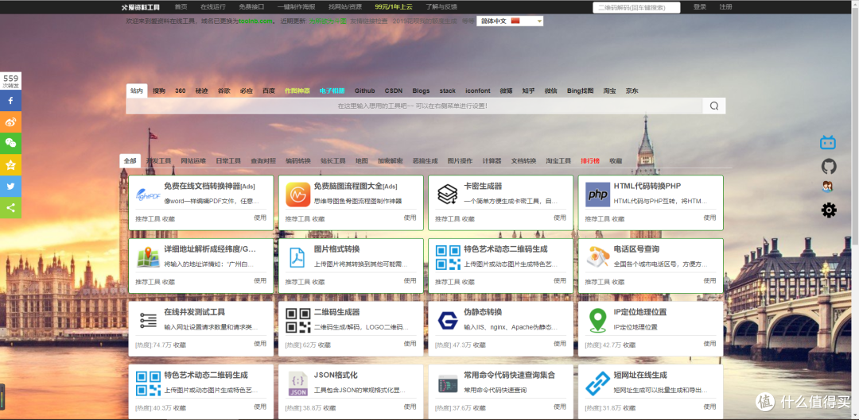
Task: Go to 首页 in top navigation
Action: (181, 7)
